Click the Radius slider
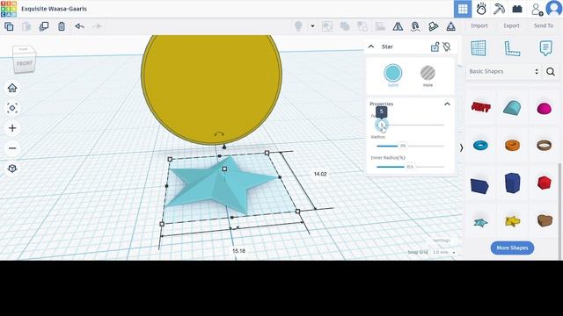 pyautogui.click(x=410, y=146)
